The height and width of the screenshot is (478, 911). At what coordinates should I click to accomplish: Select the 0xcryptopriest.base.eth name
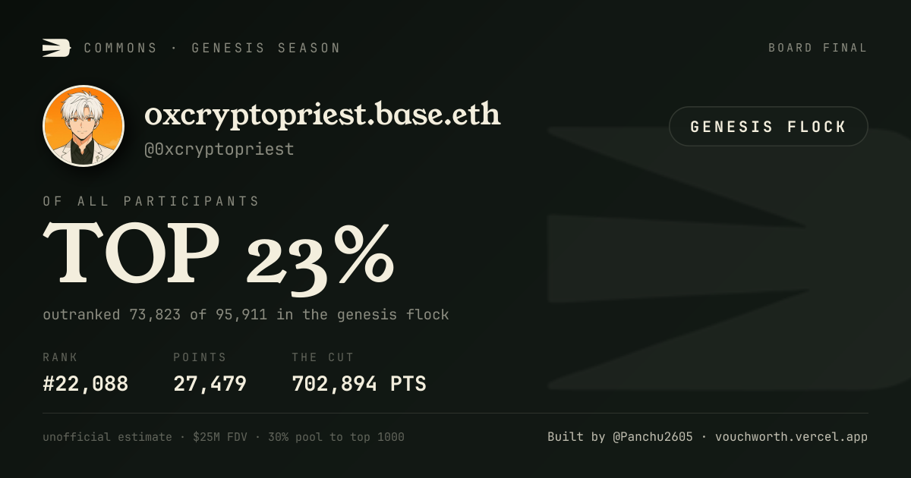323,115
